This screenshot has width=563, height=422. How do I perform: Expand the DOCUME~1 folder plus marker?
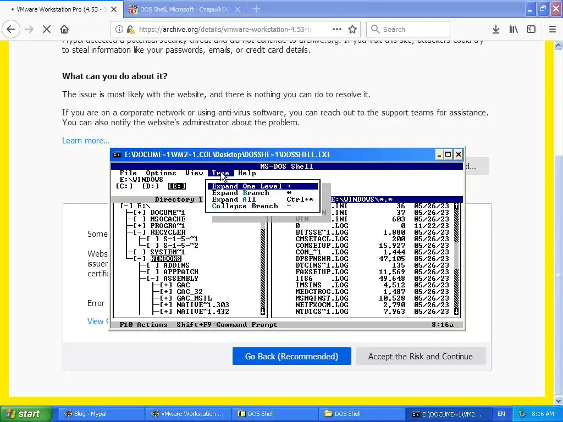pyautogui.click(x=140, y=213)
